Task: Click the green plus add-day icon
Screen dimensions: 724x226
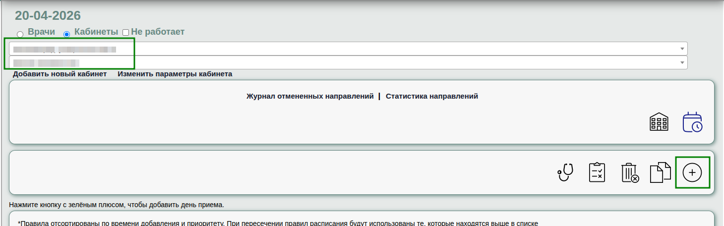Action: (x=692, y=172)
